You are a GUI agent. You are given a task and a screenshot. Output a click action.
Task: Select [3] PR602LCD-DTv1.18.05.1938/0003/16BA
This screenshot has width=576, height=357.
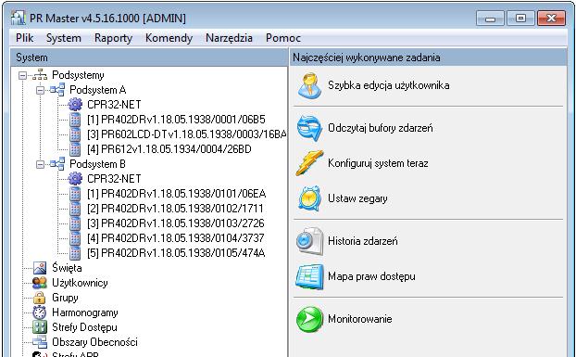click(x=187, y=134)
